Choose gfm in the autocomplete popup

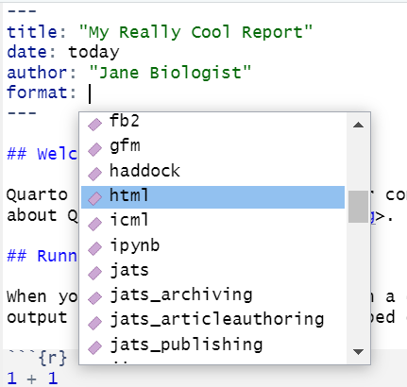pos(212,146)
